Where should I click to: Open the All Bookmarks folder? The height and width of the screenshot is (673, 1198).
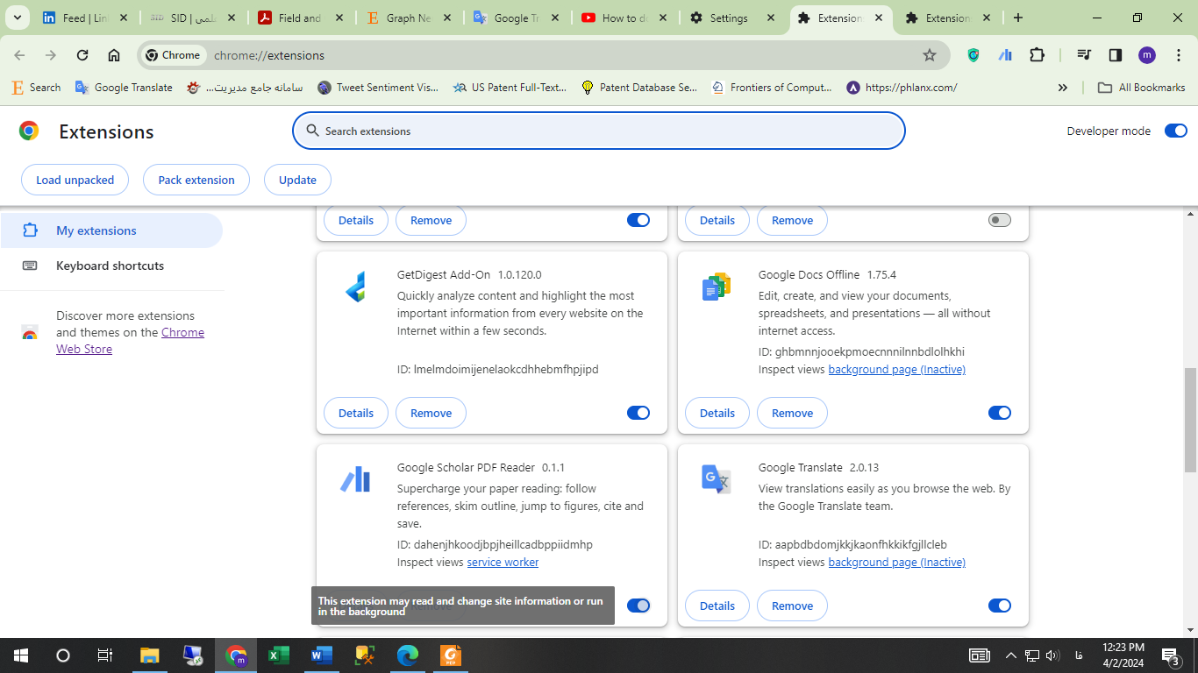click(1142, 88)
